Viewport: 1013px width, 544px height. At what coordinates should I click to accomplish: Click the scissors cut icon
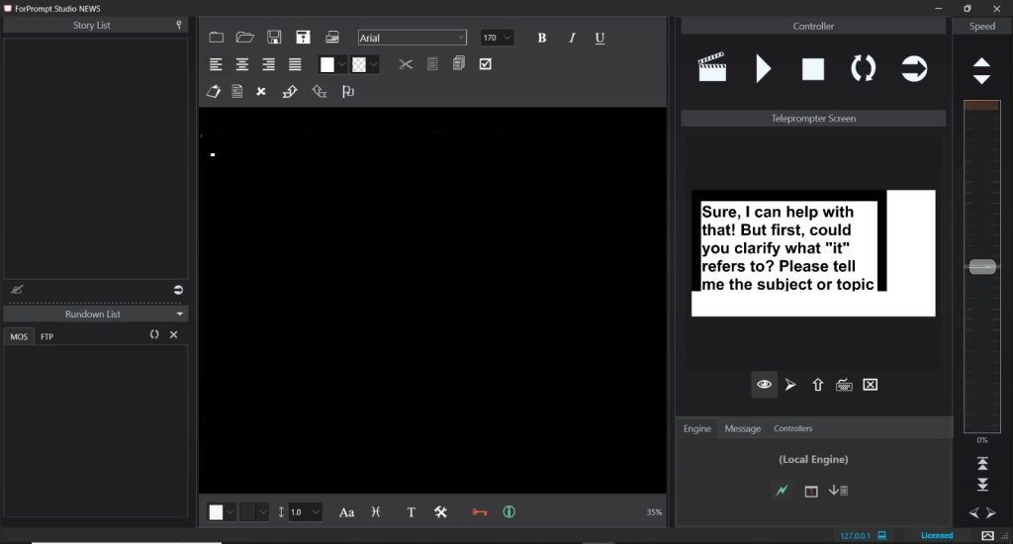406,64
